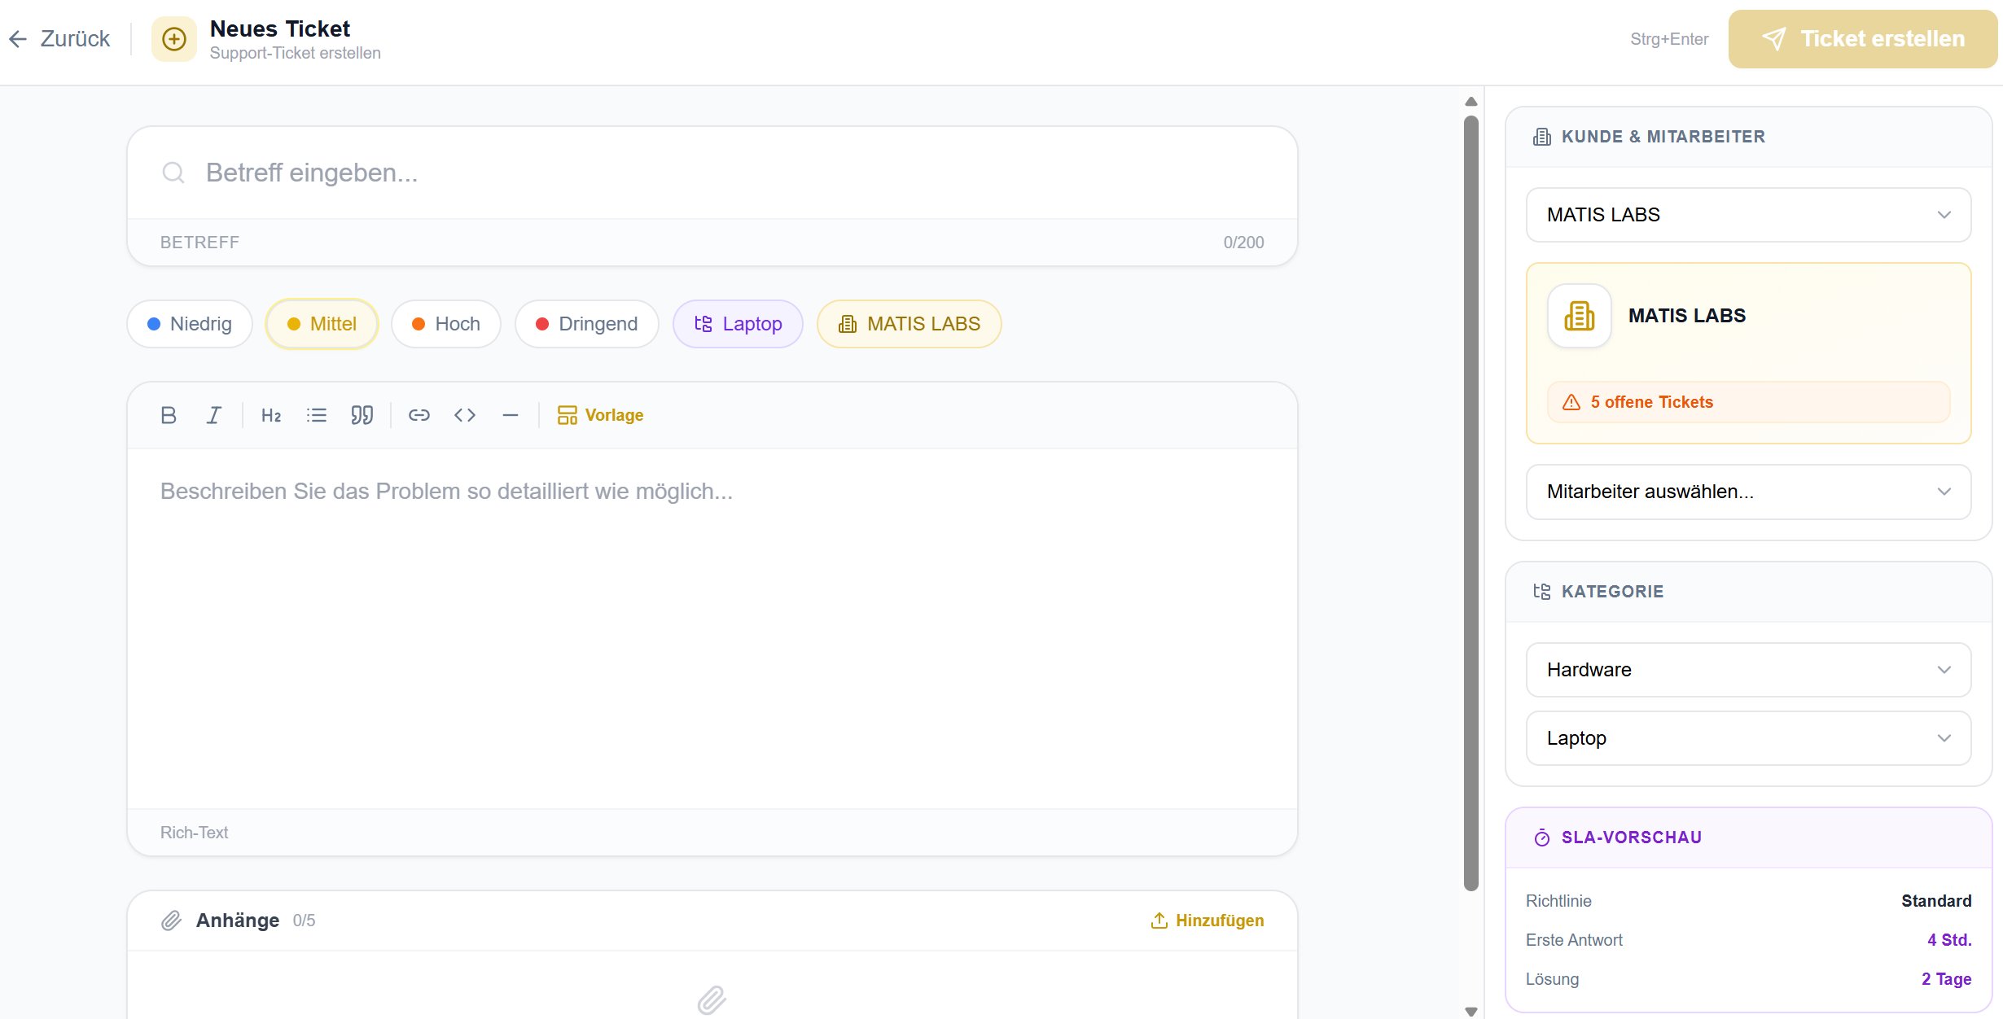Screen dimensions: 2003x1019
Task: Click the MATIS LABS customer chip
Action: point(909,324)
